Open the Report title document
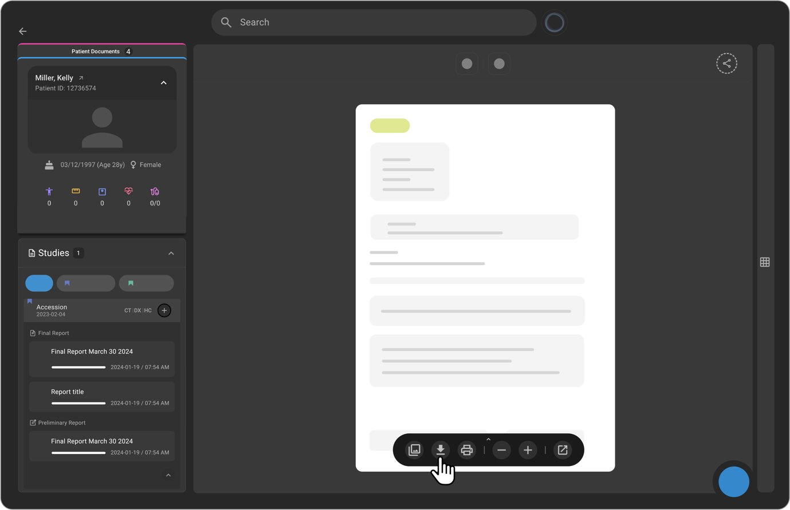The image size is (790, 510). coord(102,397)
